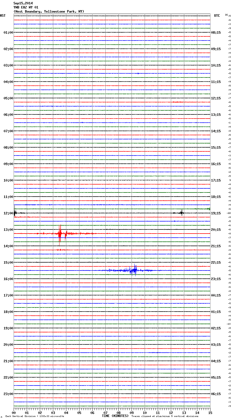
Task: Click the "02:15" UTC time label
Action: [216, 328]
